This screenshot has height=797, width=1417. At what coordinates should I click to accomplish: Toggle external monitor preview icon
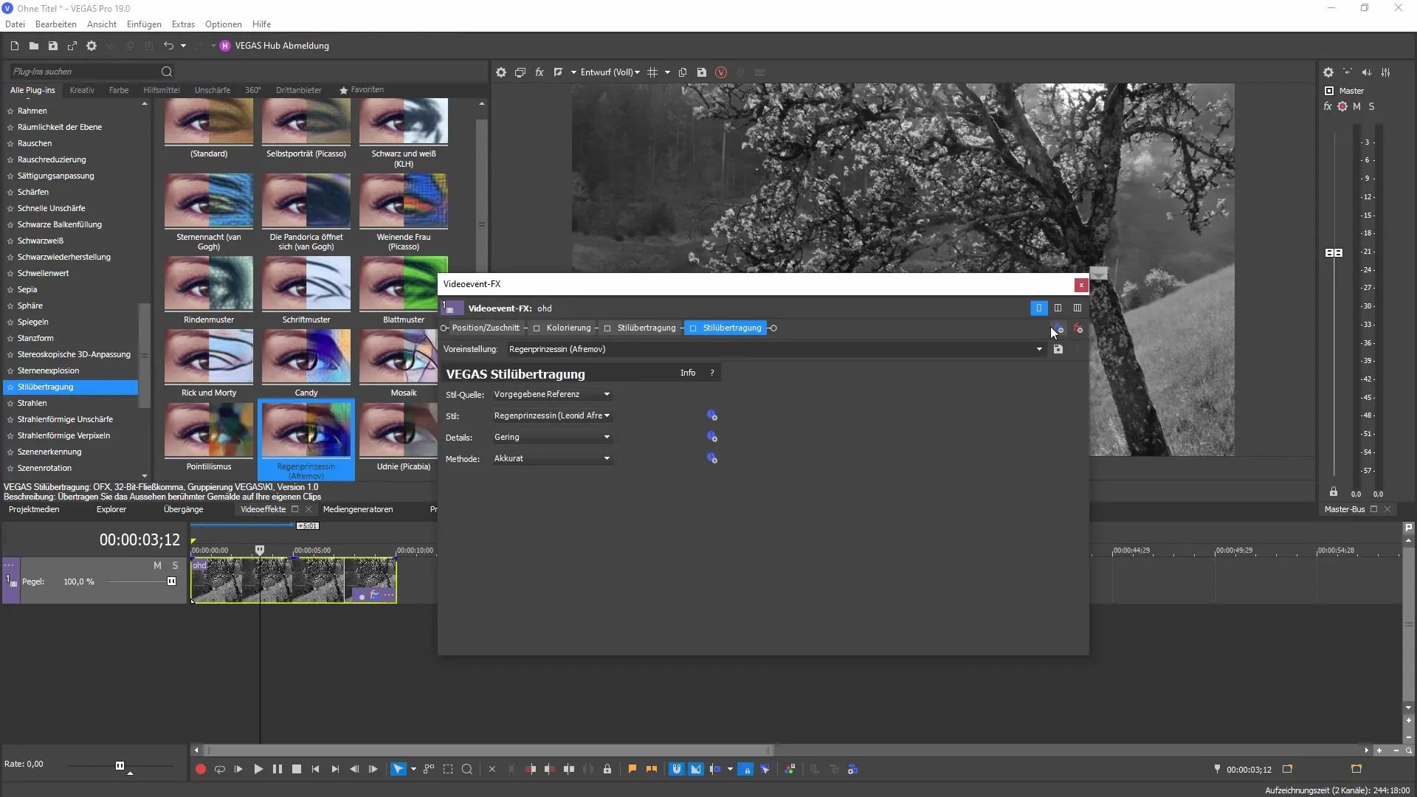520,72
